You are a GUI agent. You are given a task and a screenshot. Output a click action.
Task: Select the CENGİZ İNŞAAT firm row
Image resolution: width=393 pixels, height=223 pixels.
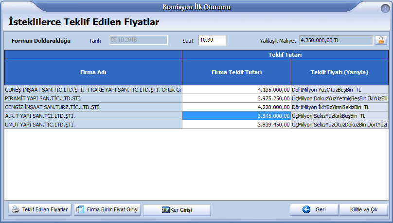[x=93, y=107]
